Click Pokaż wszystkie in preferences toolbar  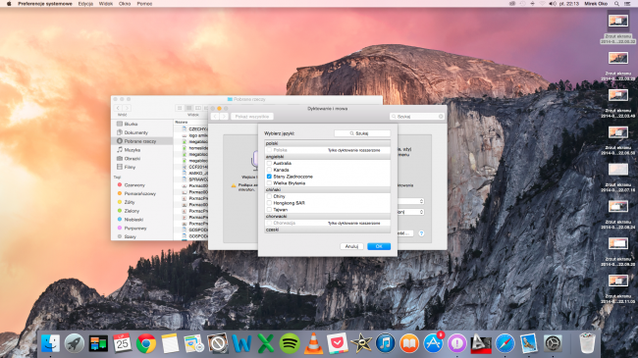pos(252,117)
